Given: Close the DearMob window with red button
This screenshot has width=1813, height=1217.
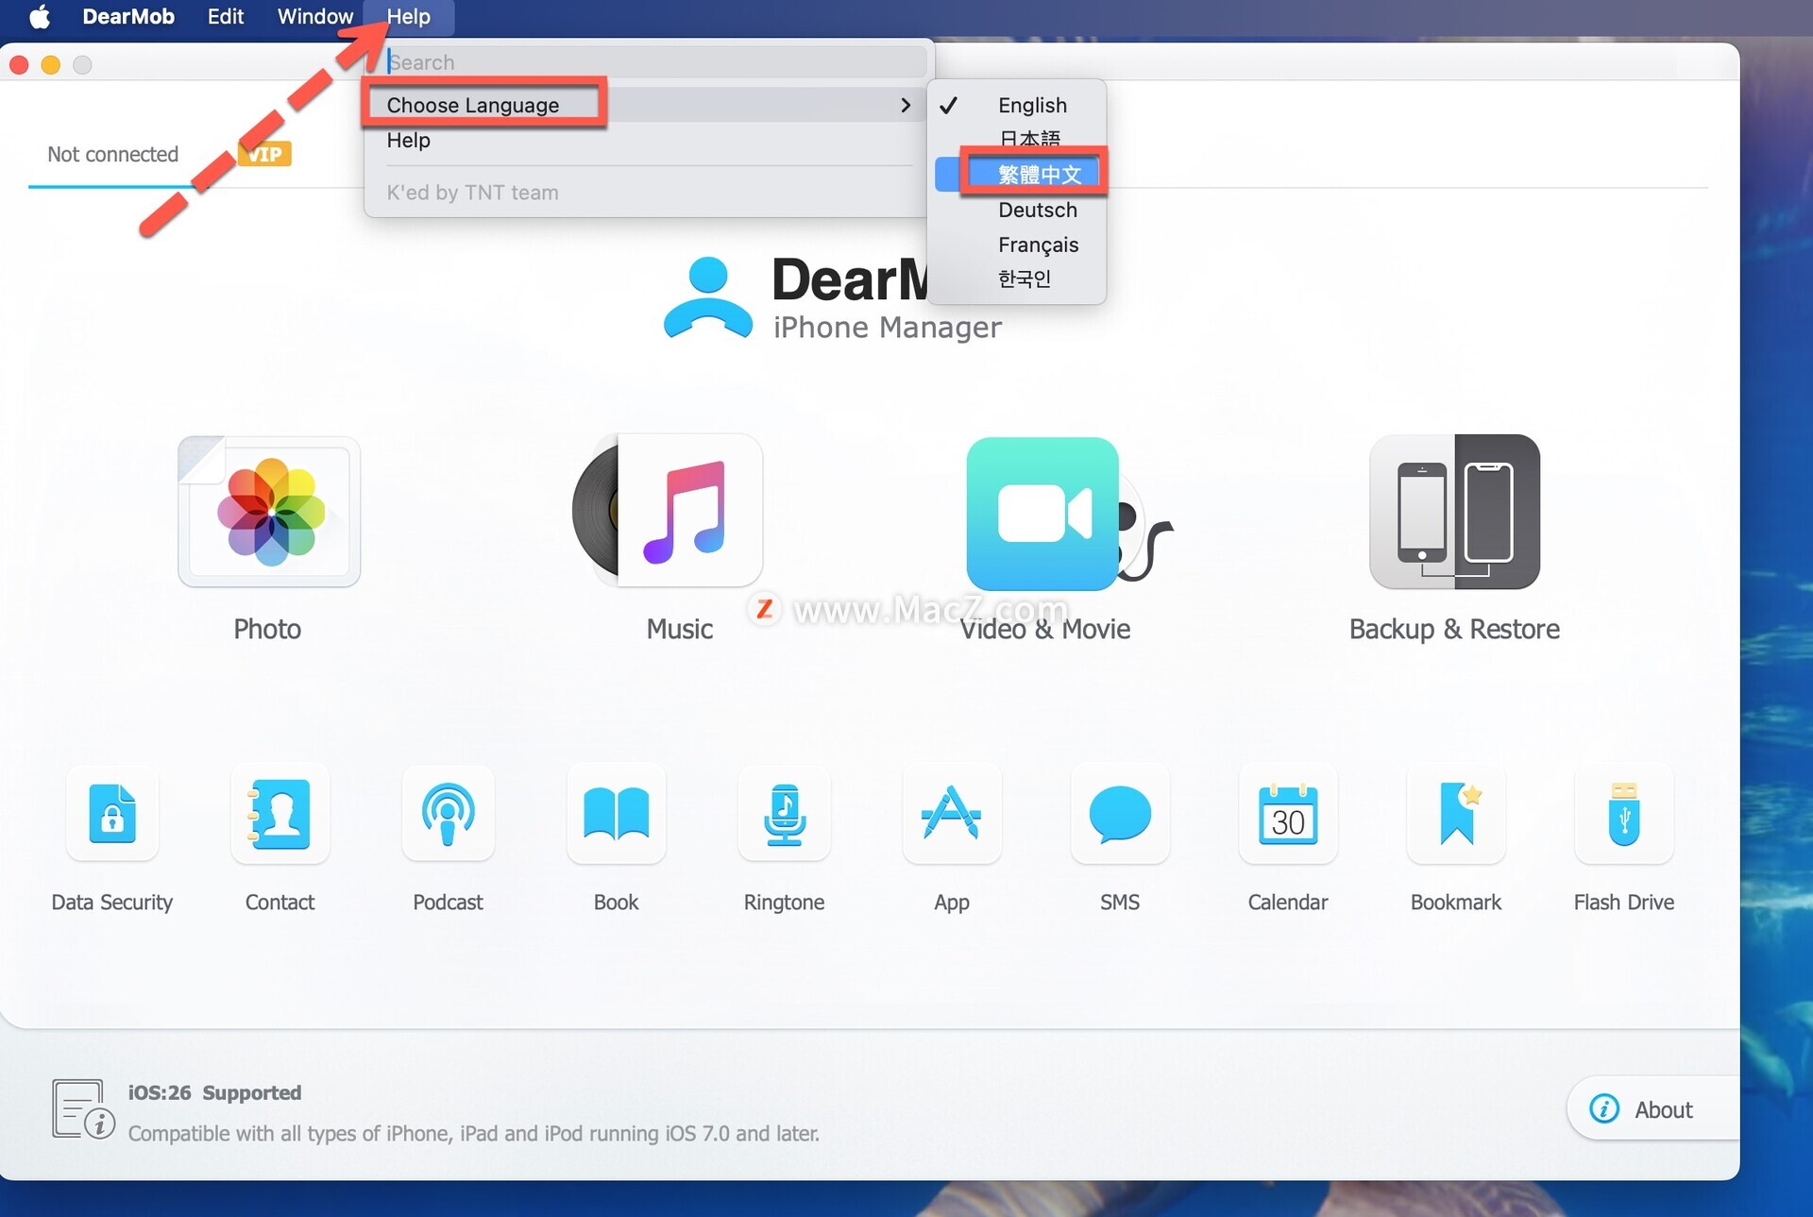Looking at the screenshot, I should (x=19, y=64).
